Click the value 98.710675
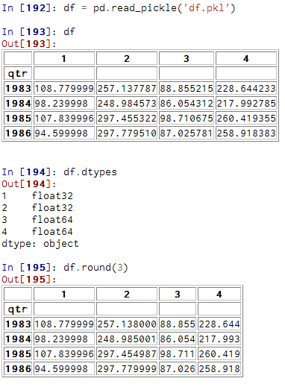The width and height of the screenshot is (285, 387). (187, 119)
